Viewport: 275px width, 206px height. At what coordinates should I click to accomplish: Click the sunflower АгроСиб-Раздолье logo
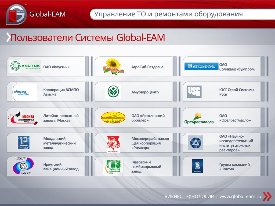113,67
